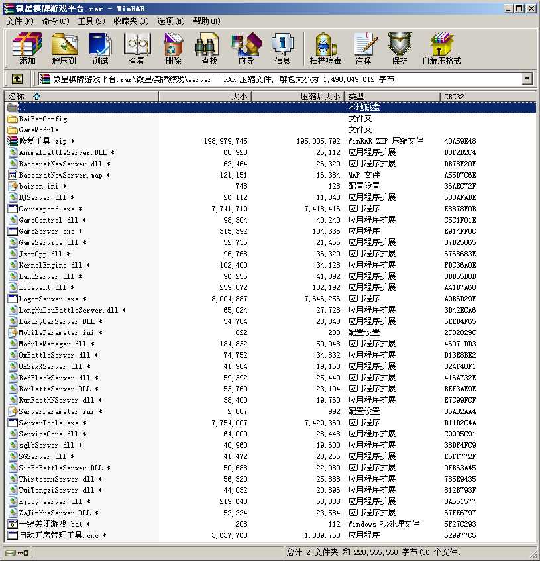Click the up-one-level folder button
Image resolution: width=540 pixels, height=561 pixels.
(17, 79)
